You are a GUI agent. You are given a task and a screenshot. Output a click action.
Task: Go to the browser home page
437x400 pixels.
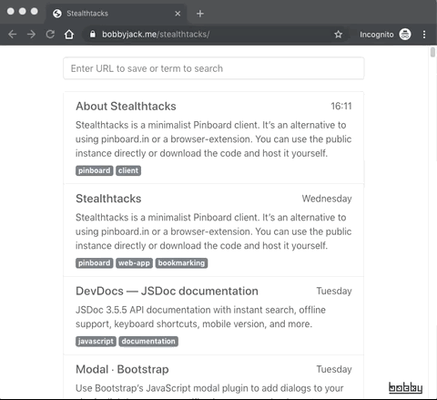69,35
